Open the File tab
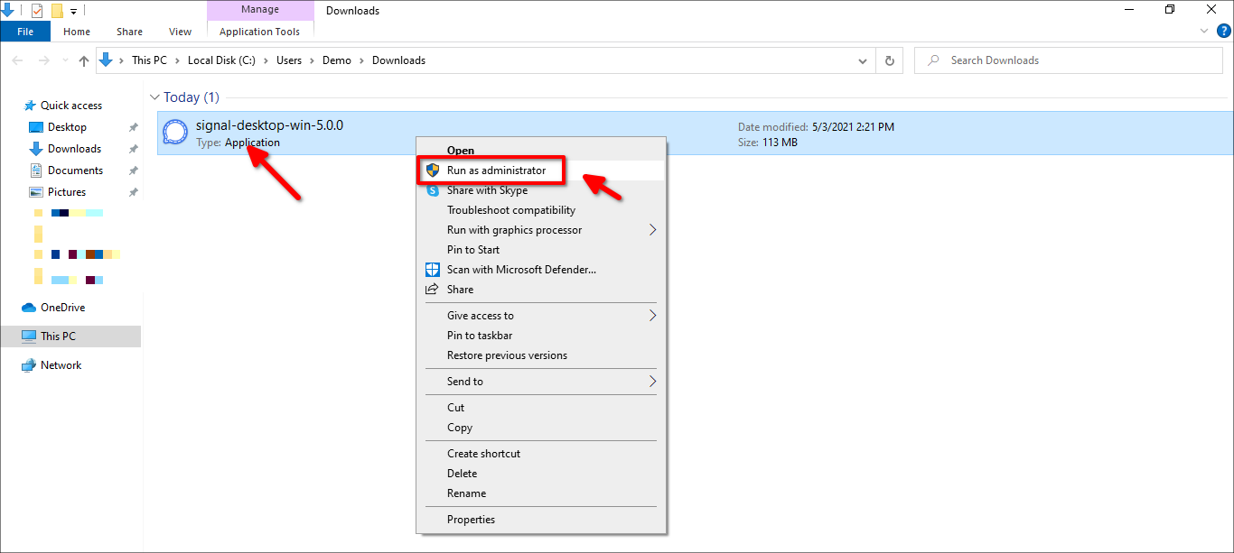Screen dimensions: 1234x553 click(x=25, y=32)
